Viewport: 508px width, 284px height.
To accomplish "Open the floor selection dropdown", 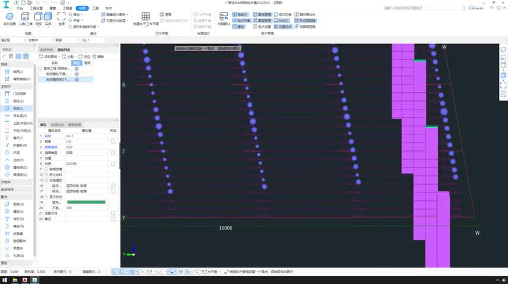I will coord(14,40).
